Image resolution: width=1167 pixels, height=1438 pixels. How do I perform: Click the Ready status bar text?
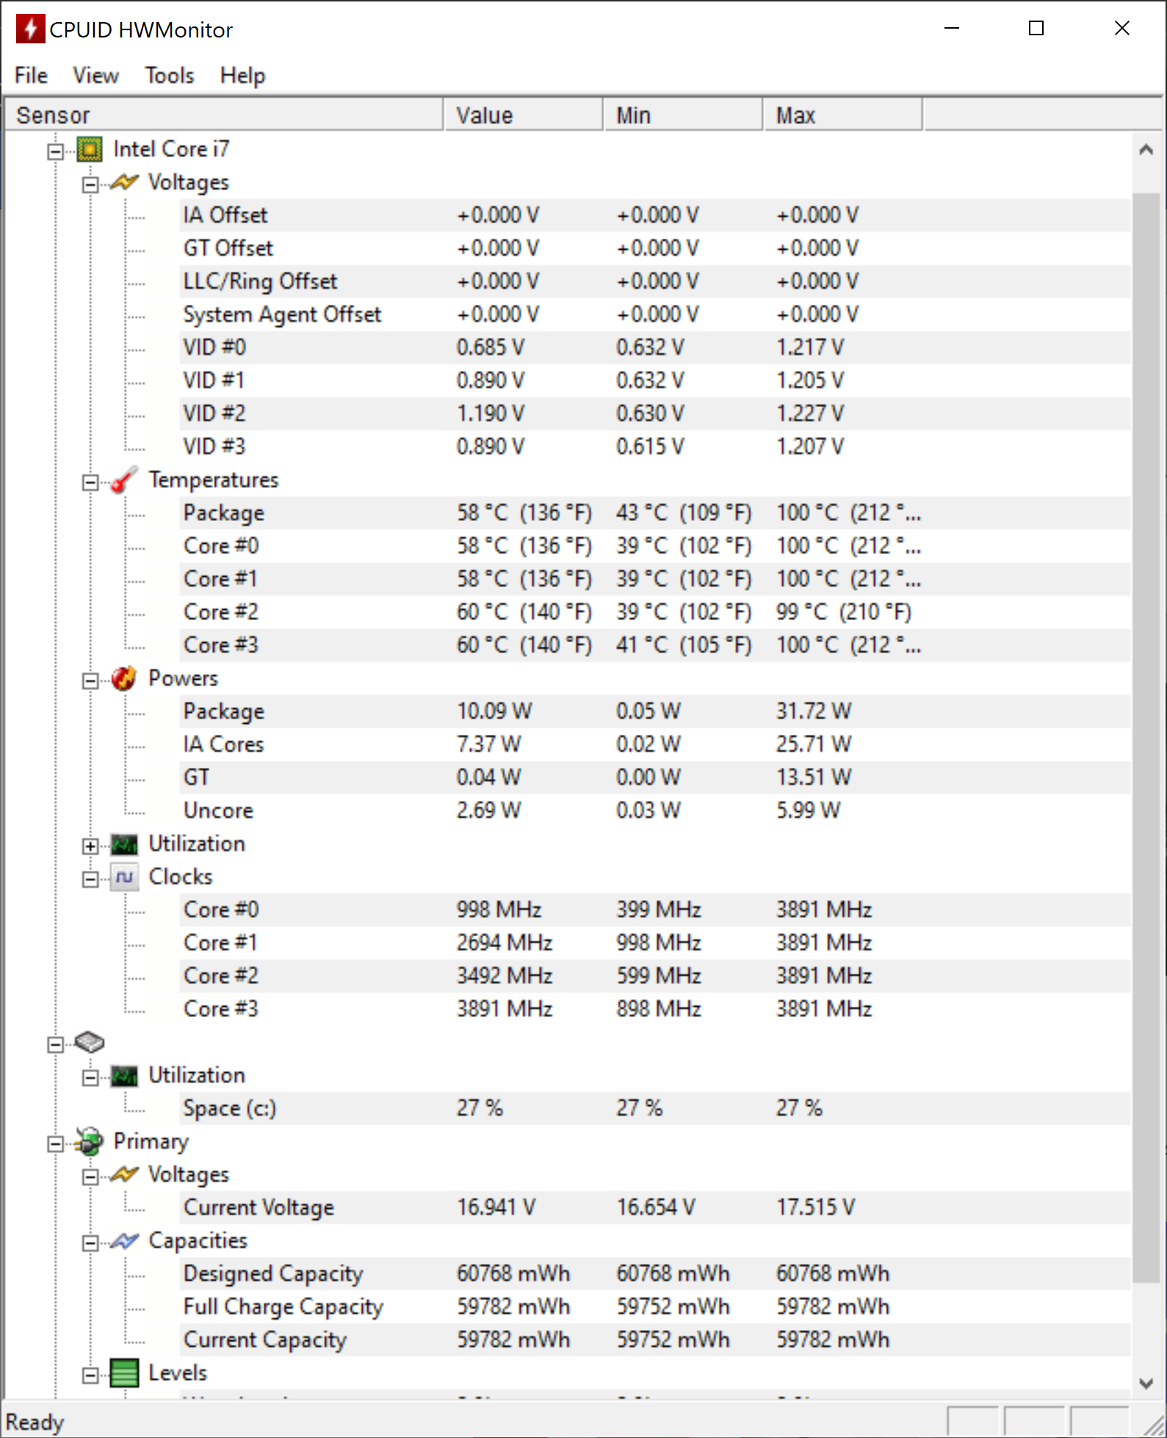(x=35, y=1423)
